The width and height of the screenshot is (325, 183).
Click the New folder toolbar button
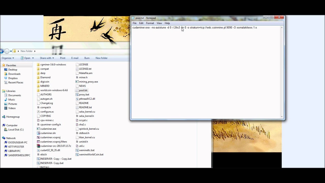tap(101, 58)
